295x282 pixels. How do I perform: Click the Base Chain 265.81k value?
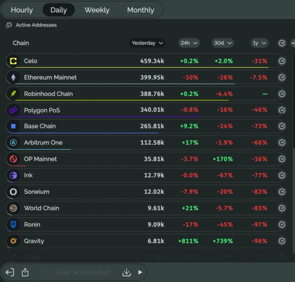(152, 126)
